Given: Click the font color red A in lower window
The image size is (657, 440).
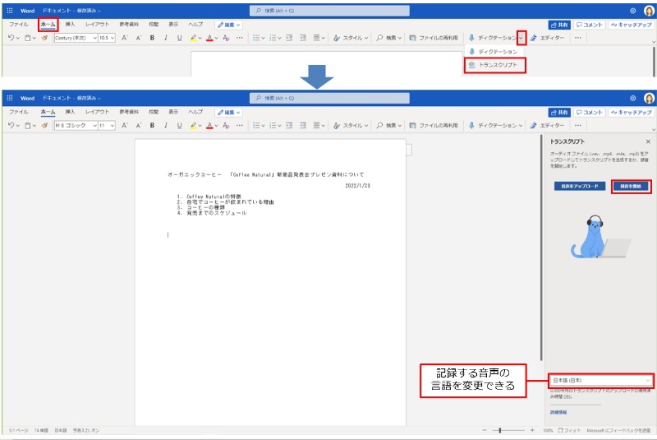Looking at the screenshot, I should click(209, 125).
